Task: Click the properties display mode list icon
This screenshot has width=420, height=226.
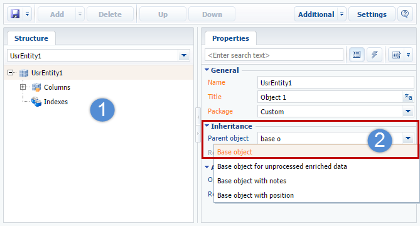Action: click(x=396, y=55)
